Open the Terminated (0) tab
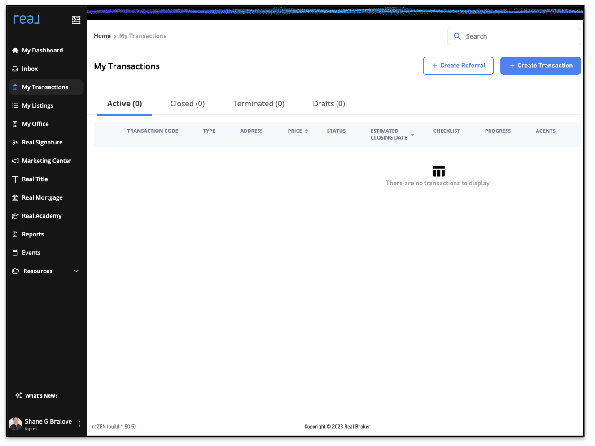595x446 pixels. point(258,104)
